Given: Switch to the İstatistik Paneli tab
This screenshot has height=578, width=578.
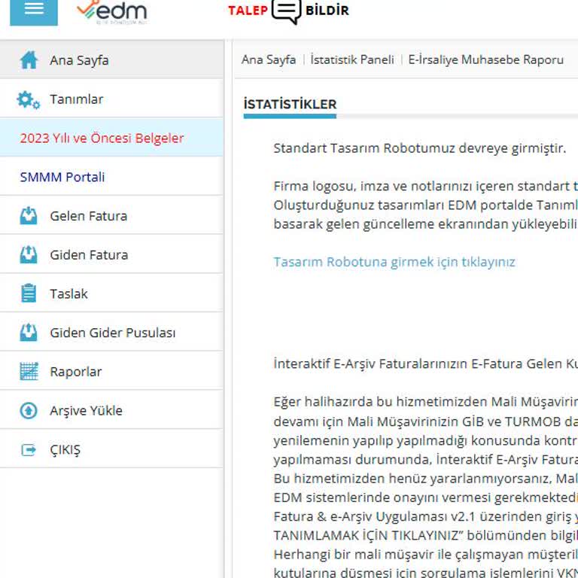Looking at the screenshot, I should [352, 59].
